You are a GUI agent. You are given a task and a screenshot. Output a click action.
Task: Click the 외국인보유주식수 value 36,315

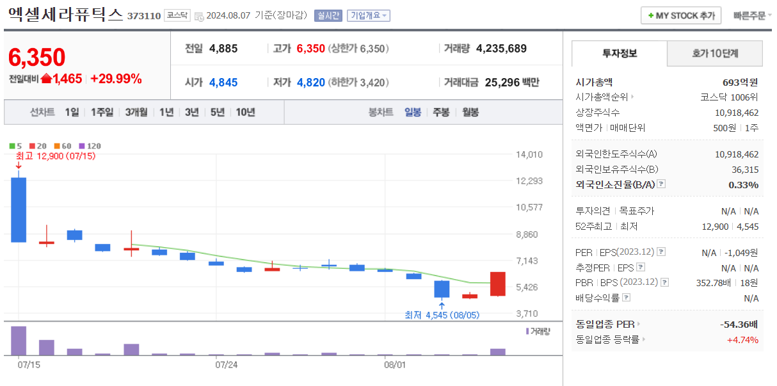[746, 169]
